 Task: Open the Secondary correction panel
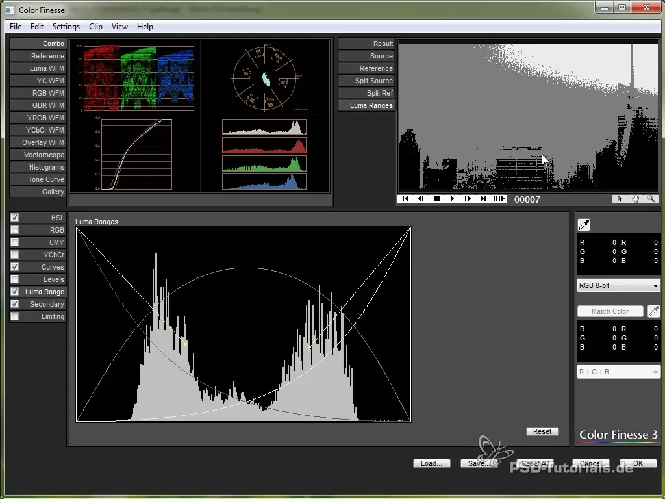(44, 304)
